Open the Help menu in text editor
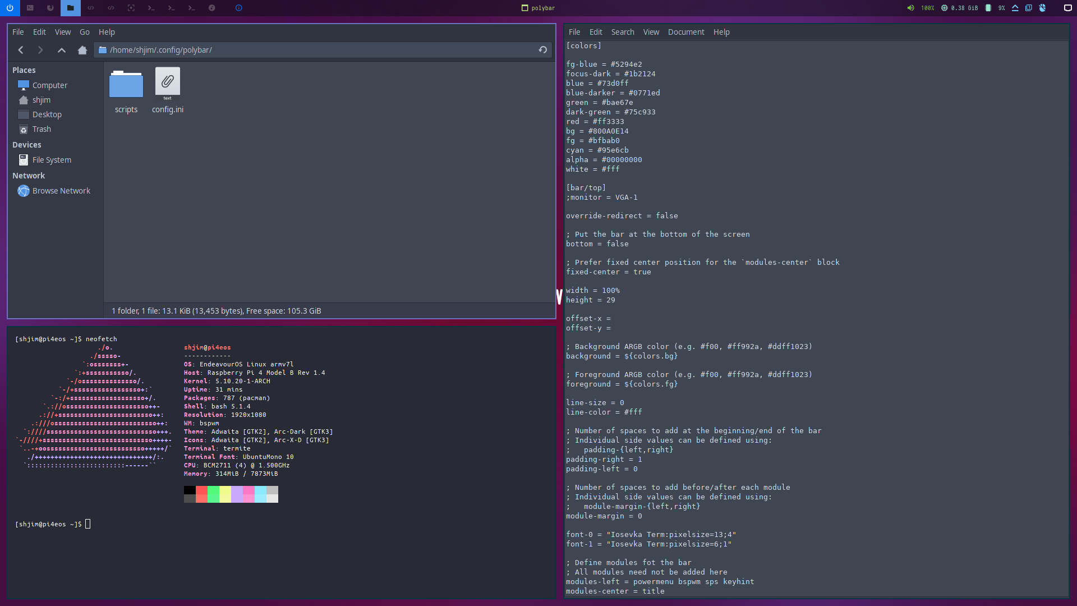This screenshot has height=606, width=1077. (721, 31)
